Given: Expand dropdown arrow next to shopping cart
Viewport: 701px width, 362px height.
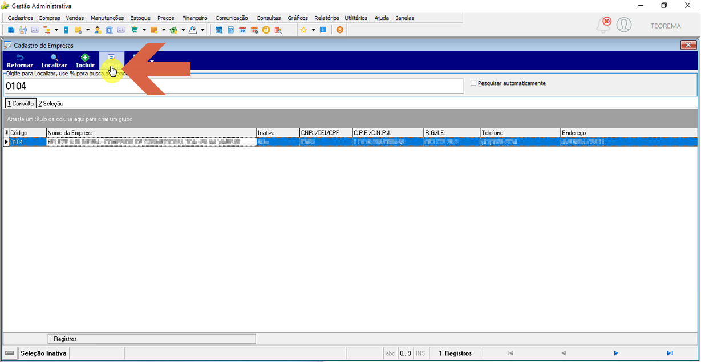Looking at the screenshot, I should (x=144, y=30).
